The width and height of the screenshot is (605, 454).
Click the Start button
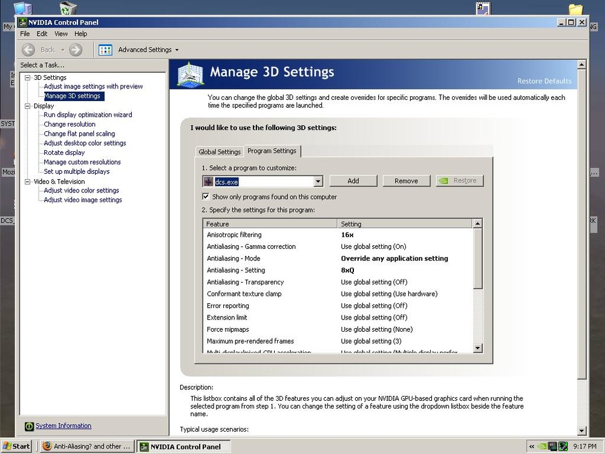pyautogui.click(x=16, y=446)
